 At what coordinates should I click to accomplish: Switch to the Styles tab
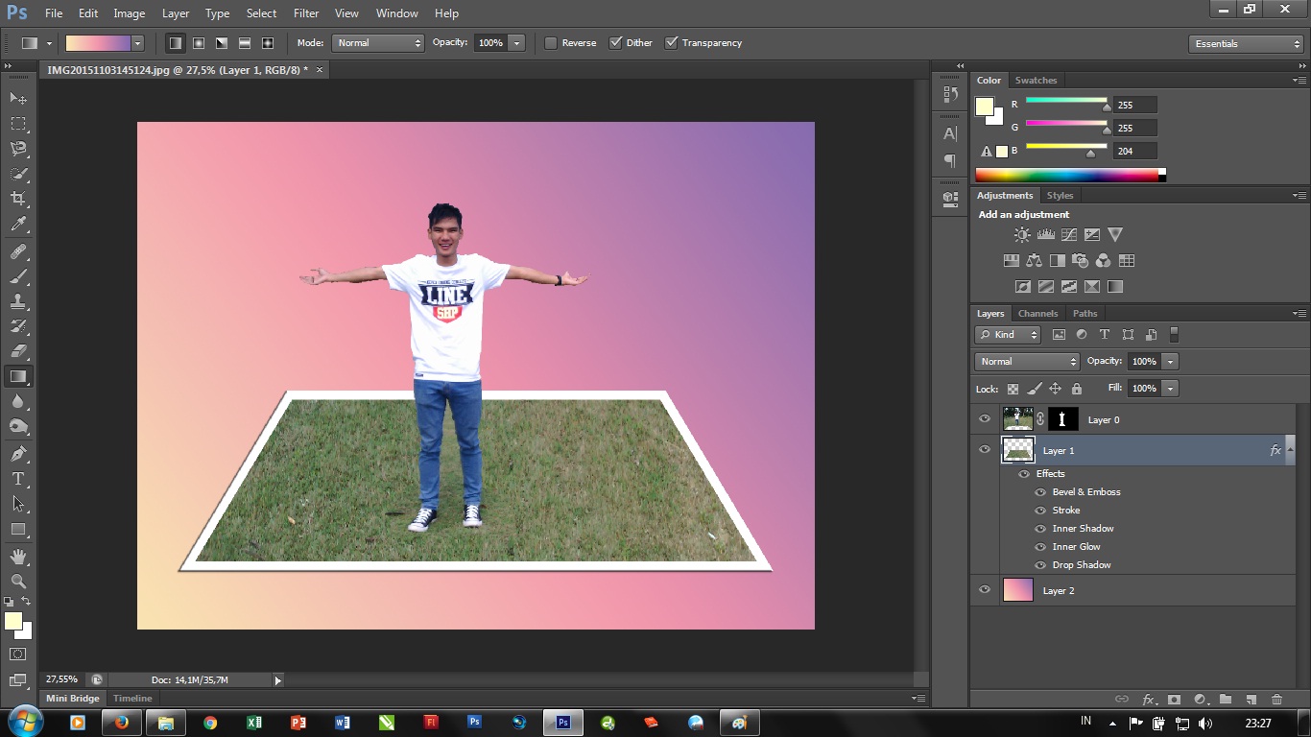coord(1060,196)
